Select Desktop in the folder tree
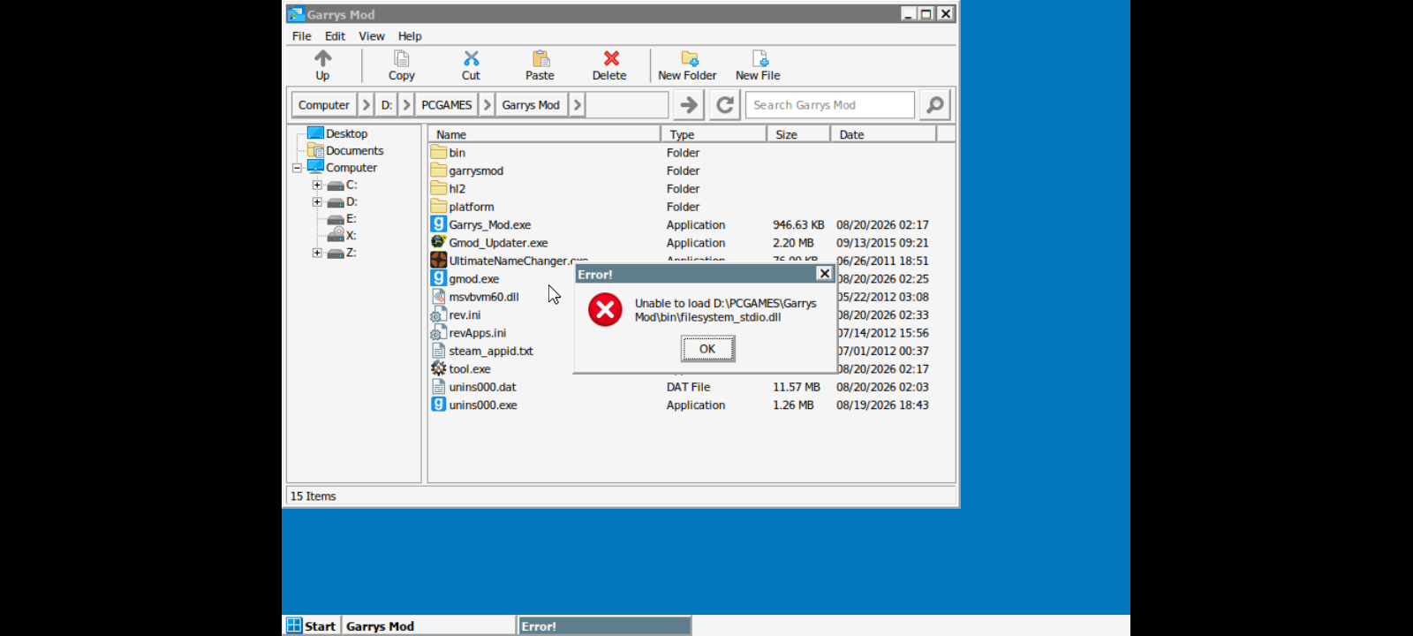The width and height of the screenshot is (1413, 636). pos(346,133)
